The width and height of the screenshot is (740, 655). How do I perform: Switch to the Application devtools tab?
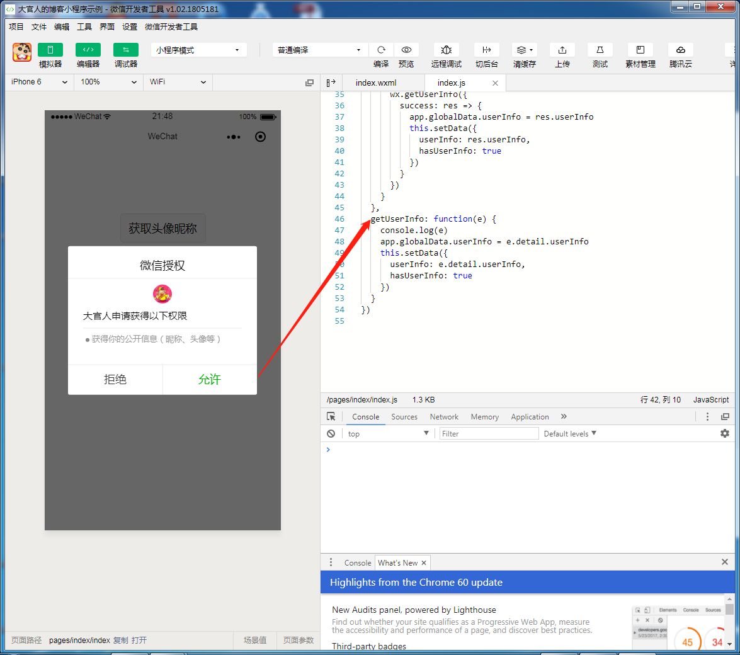pos(530,417)
